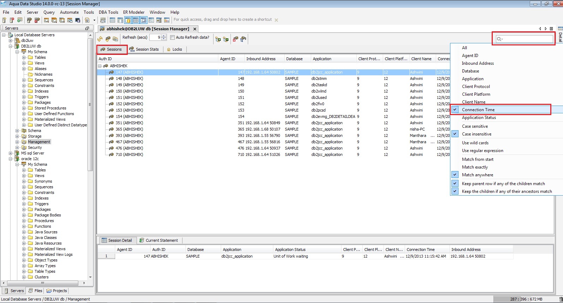Screen dimensions: 563x303
Task: Expand the Tables folder under DB2LUW db
Action: click(24, 57)
